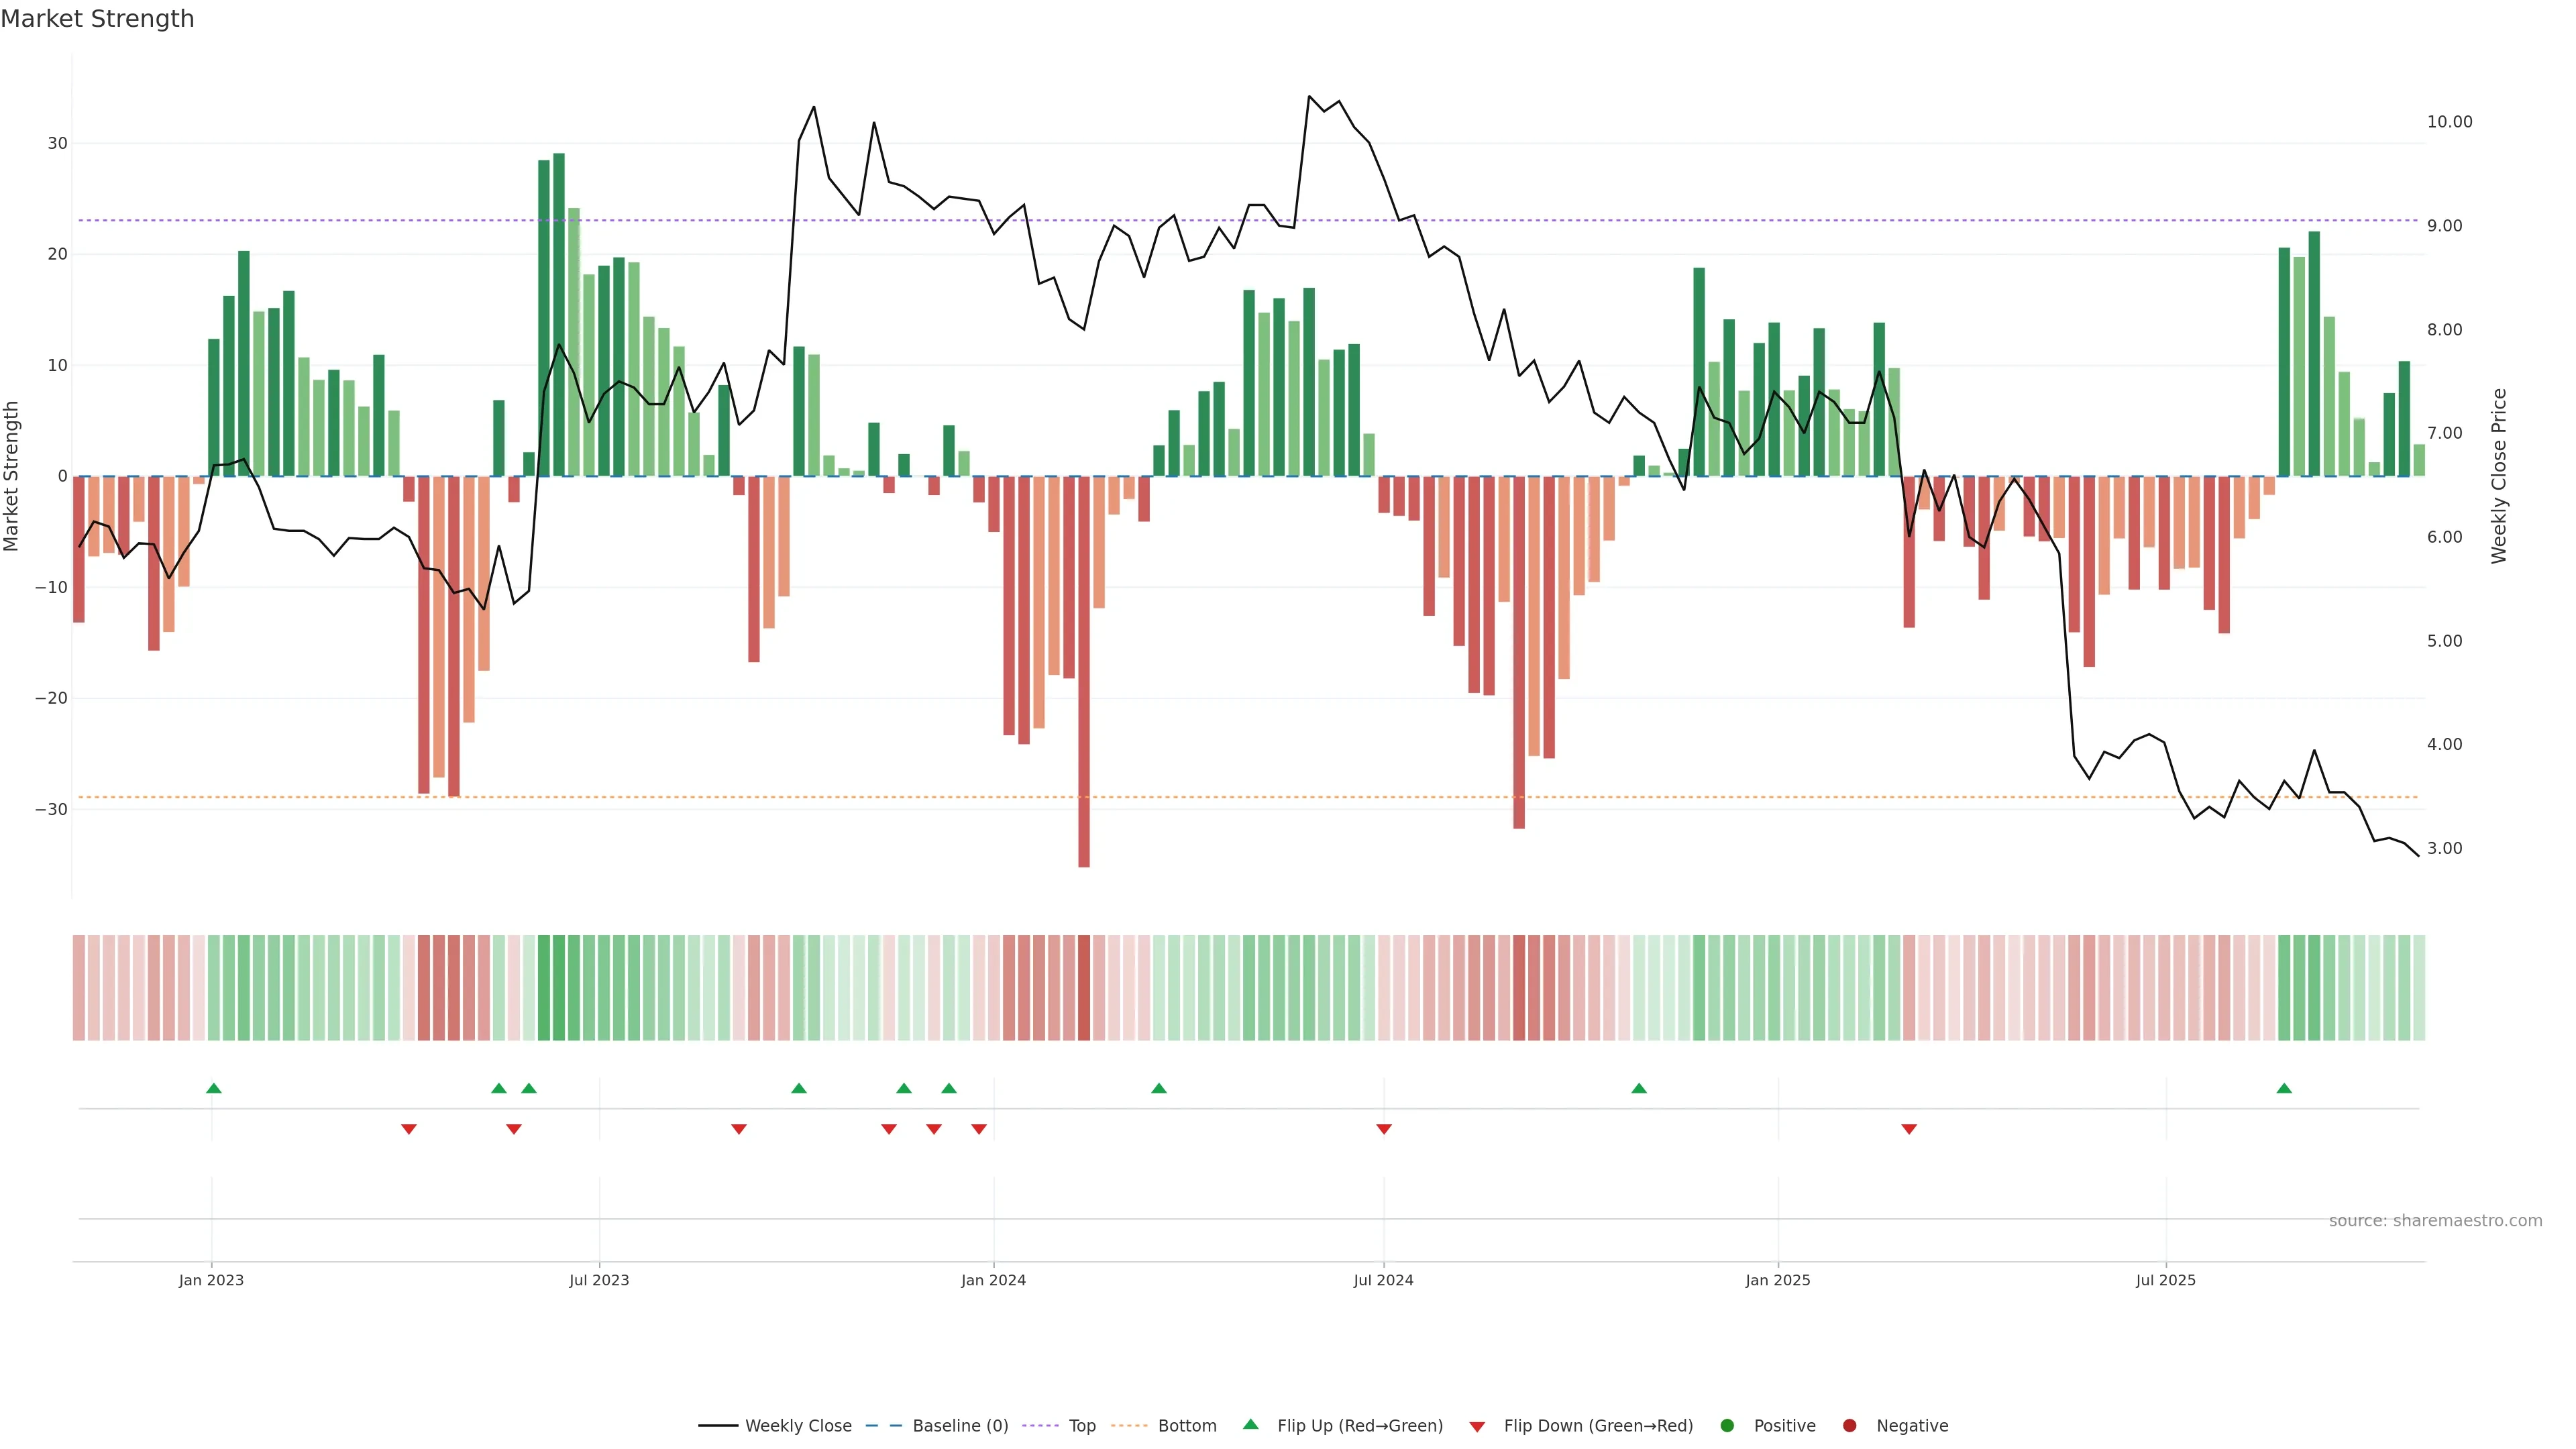
Task: Click the Jul 2025 x-axis label
Action: point(2165,1280)
